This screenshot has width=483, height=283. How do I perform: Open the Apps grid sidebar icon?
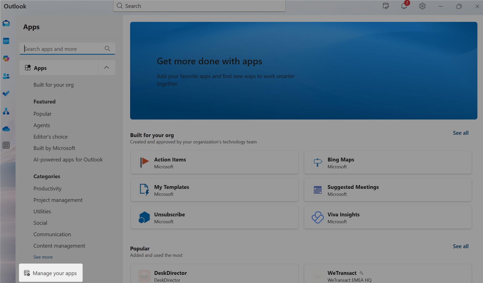point(6,145)
